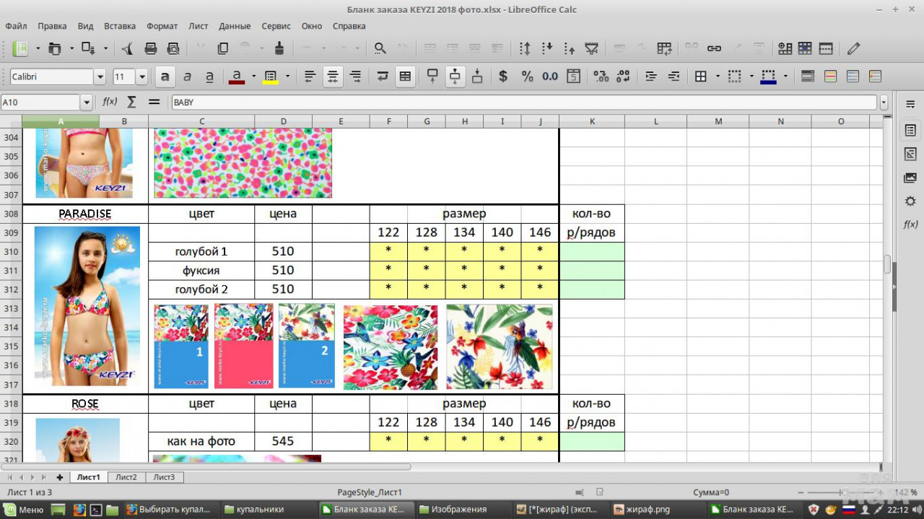Click the Clone Formatting paintbrush icon
924x519 pixels.
tap(279, 48)
